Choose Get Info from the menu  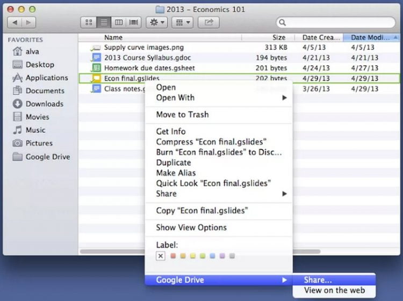[x=219, y=131]
